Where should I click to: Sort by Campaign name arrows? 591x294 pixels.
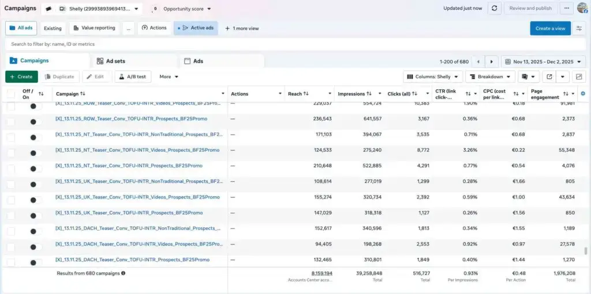(83, 94)
